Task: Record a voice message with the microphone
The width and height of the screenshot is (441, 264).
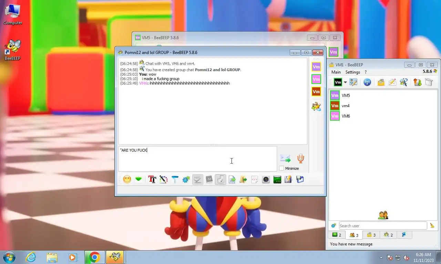Action: (x=300, y=158)
